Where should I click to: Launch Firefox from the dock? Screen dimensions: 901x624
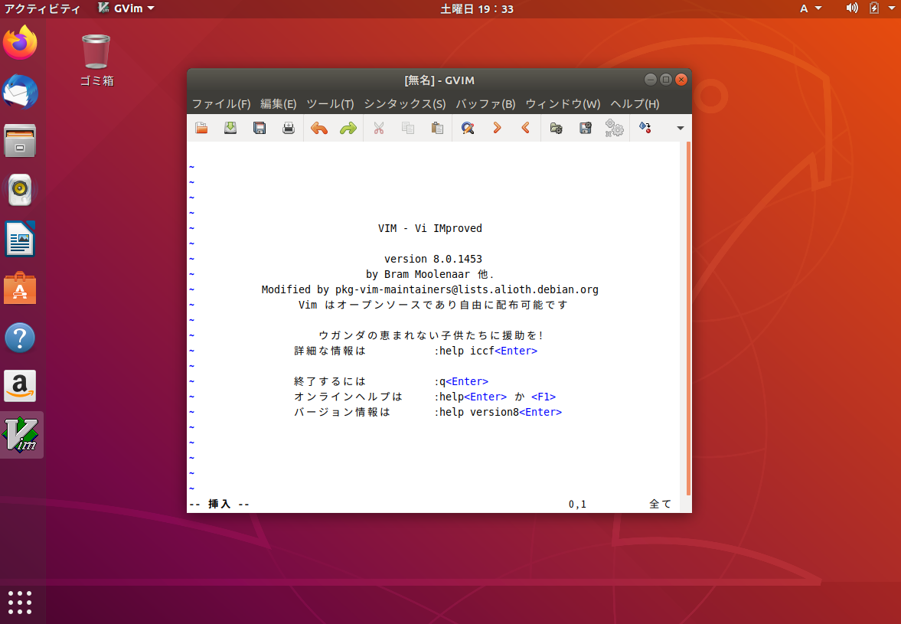pos(20,43)
